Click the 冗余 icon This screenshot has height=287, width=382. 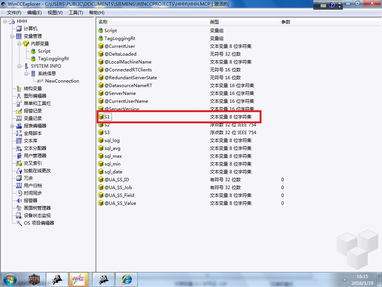(19, 178)
